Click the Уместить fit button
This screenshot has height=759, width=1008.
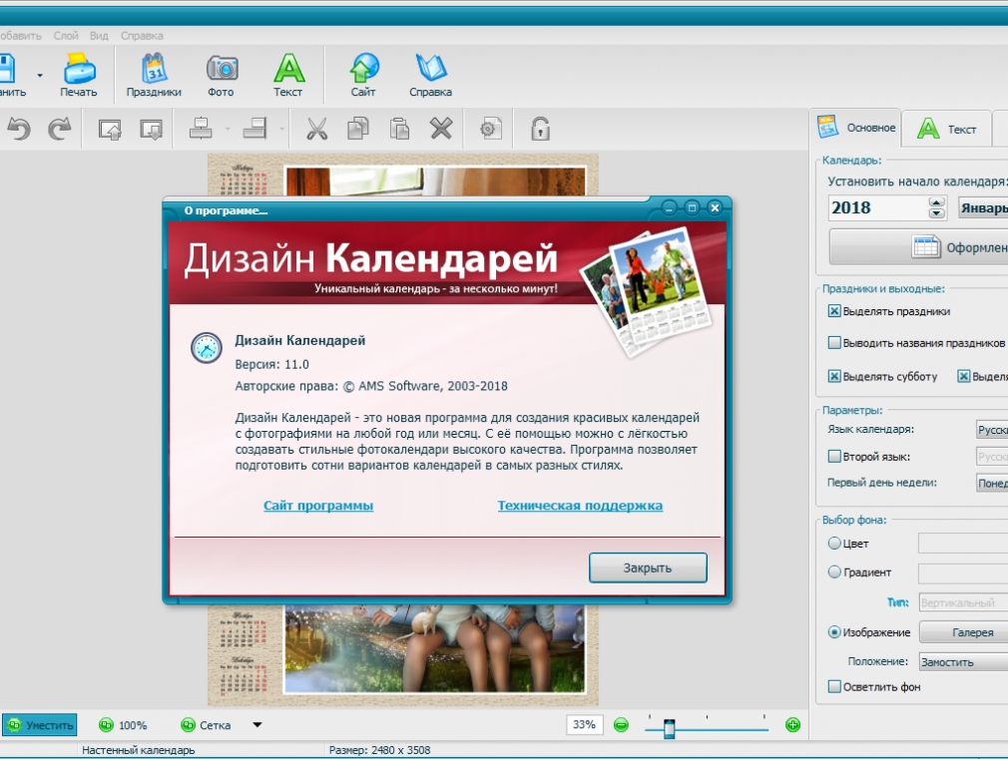[x=40, y=725]
